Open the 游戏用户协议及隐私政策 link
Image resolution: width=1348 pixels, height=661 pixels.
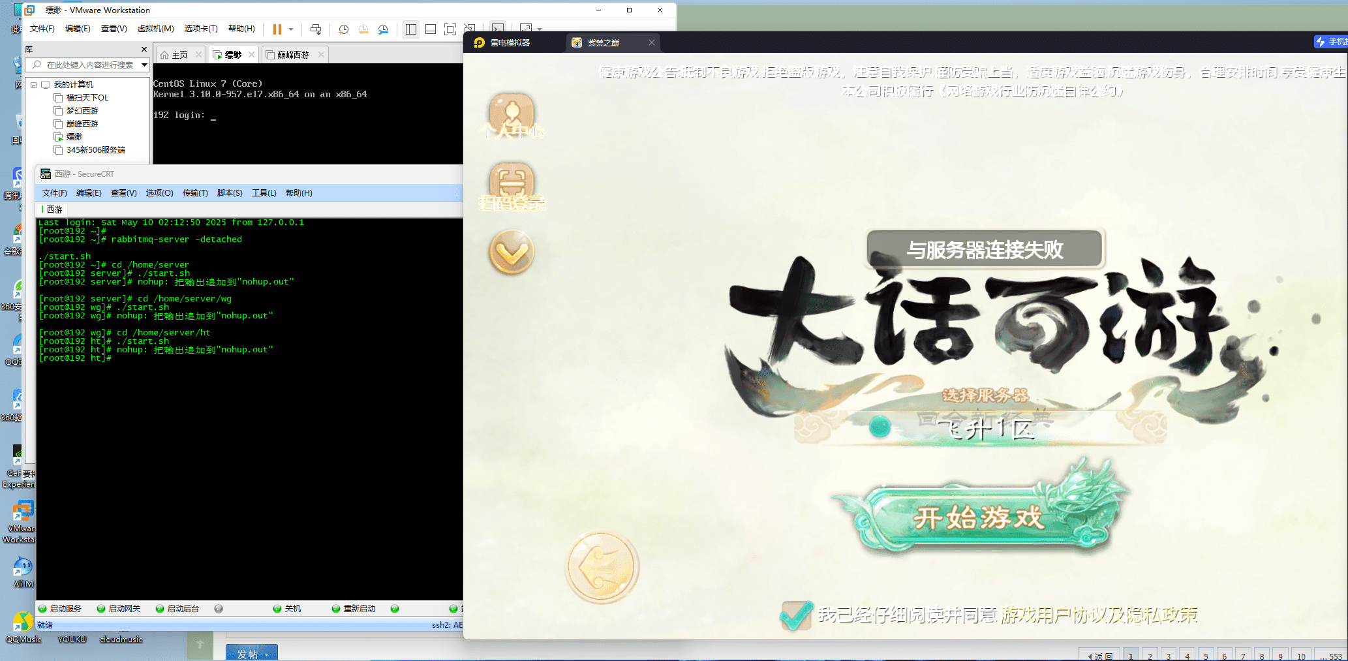pyautogui.click(x=1099, y=615)
